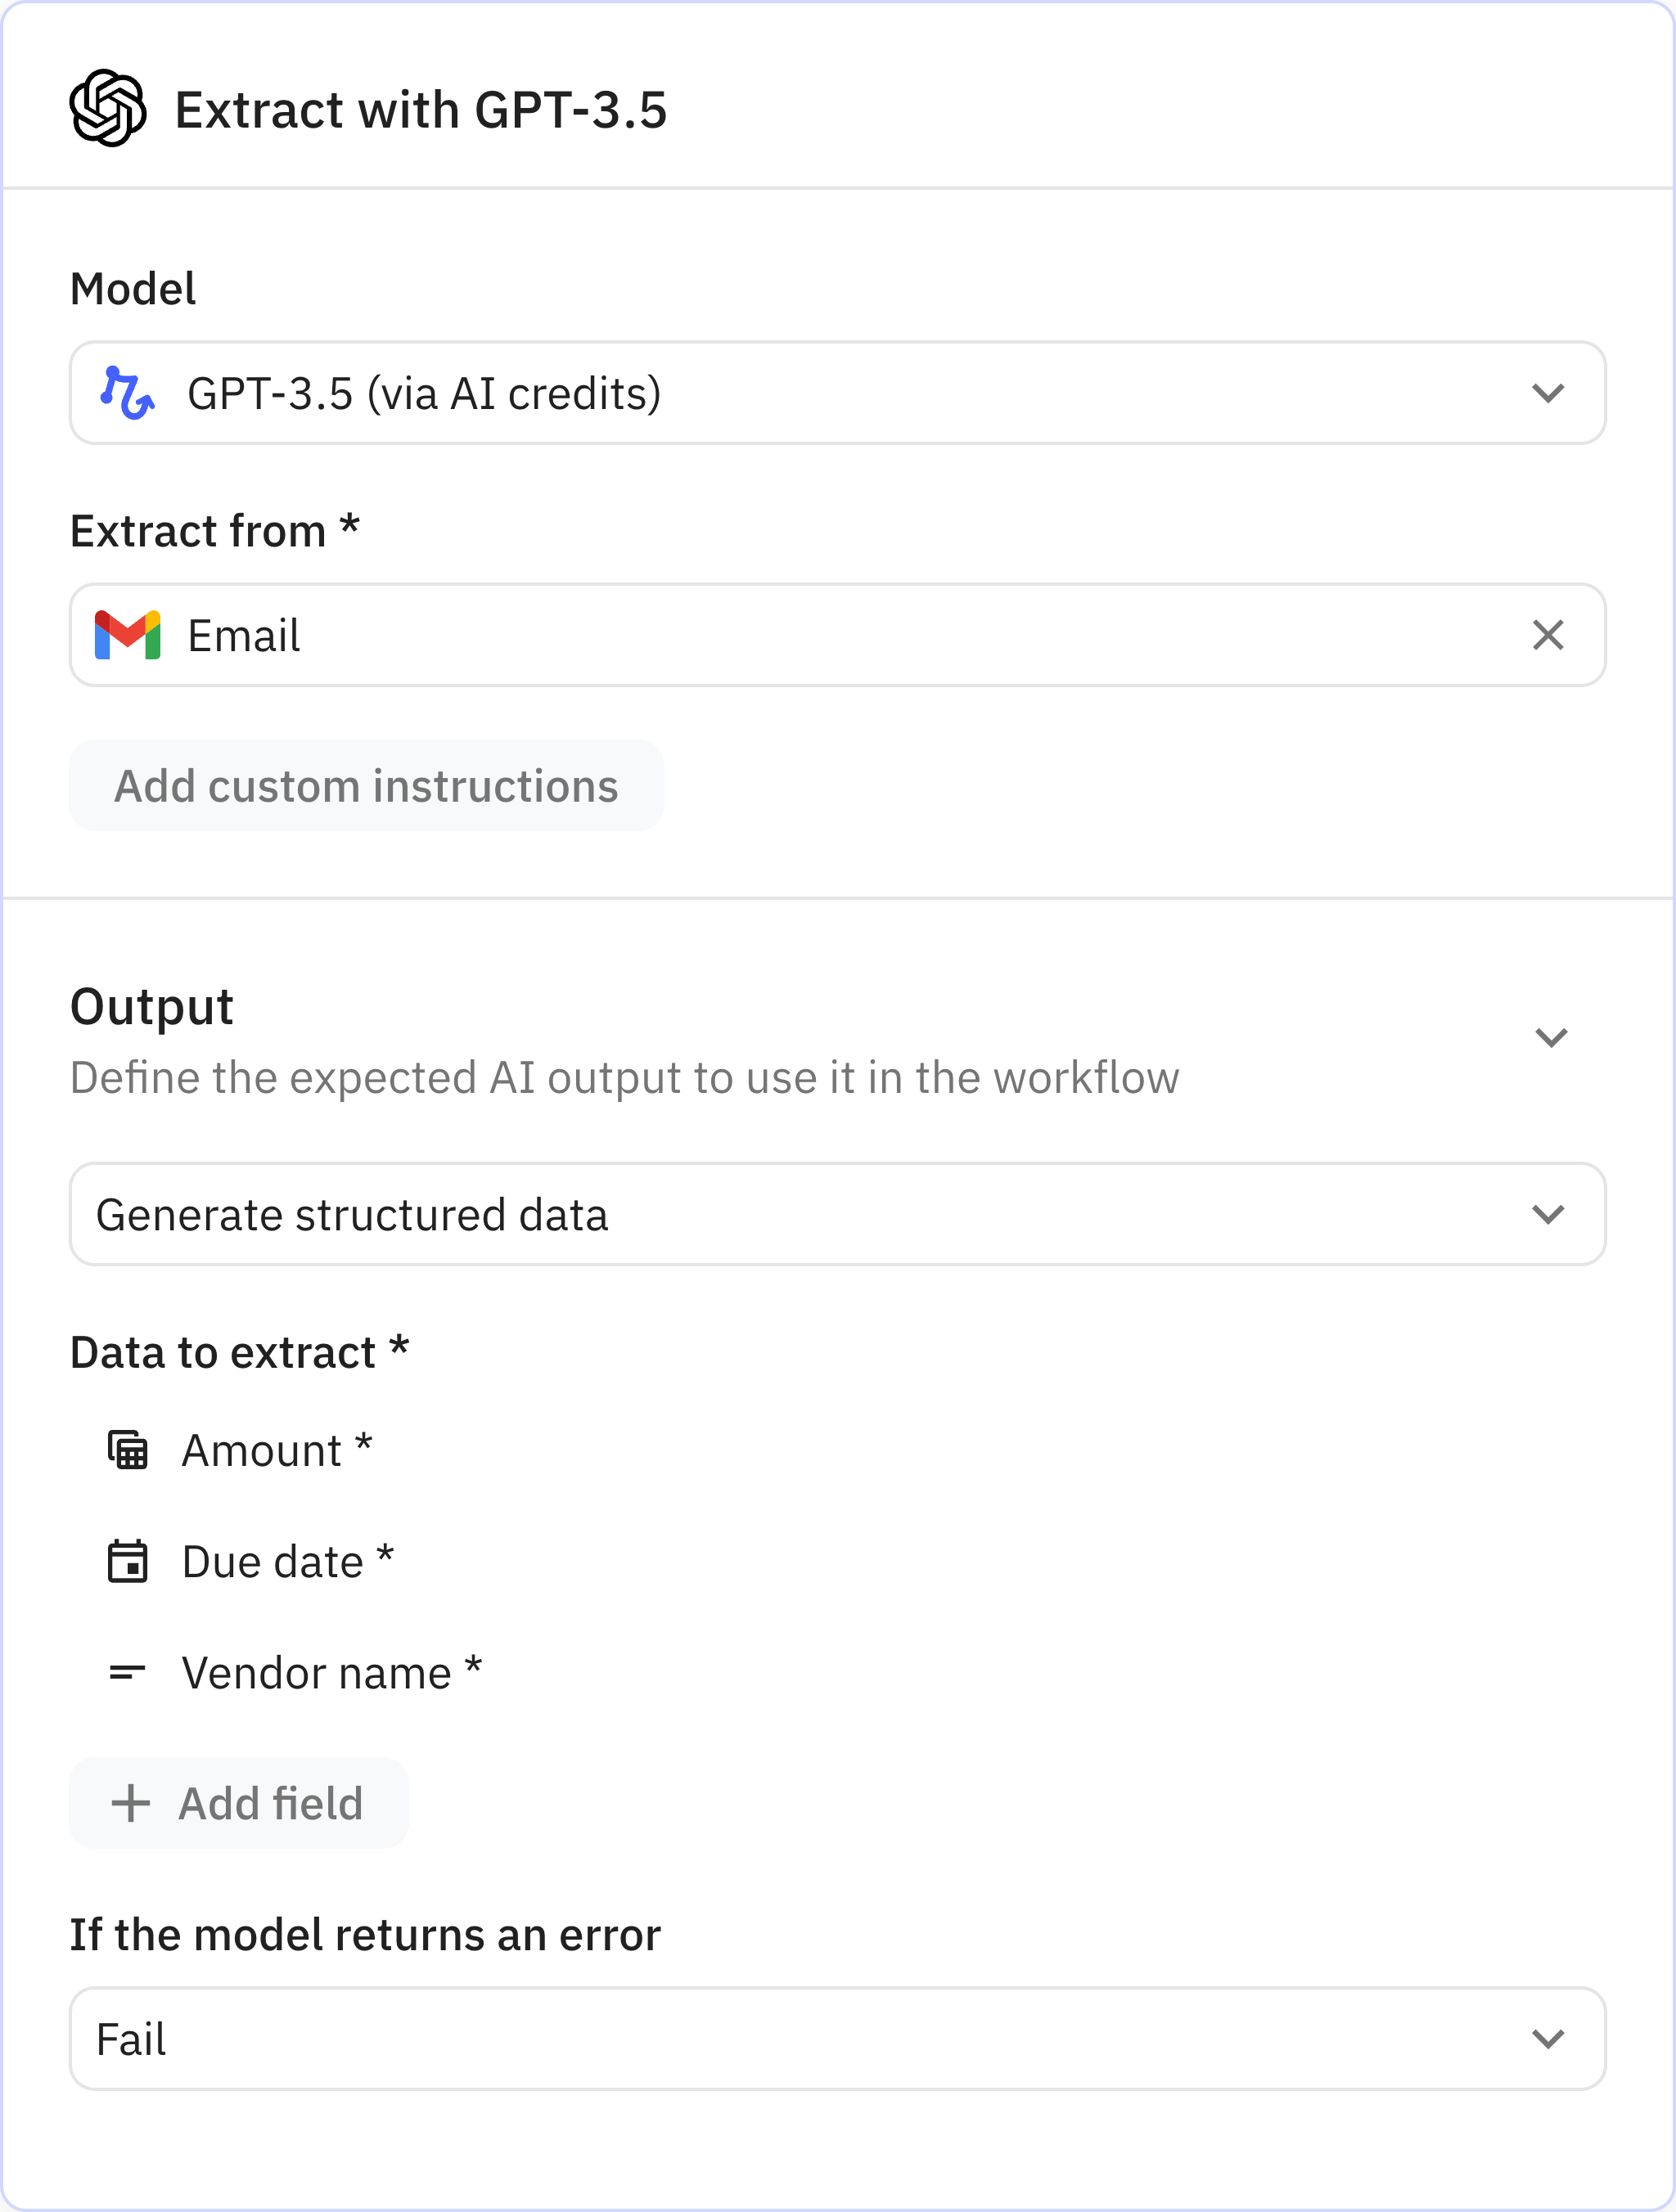Collapse the Output section chevron
1676x2212 pixels.
[x=1550, y=1037]
